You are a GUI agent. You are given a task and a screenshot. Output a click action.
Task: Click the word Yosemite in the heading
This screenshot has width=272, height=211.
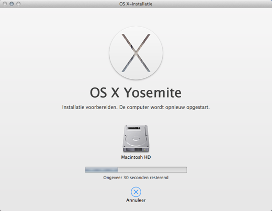pyautogui.click(x=153, y=93)
